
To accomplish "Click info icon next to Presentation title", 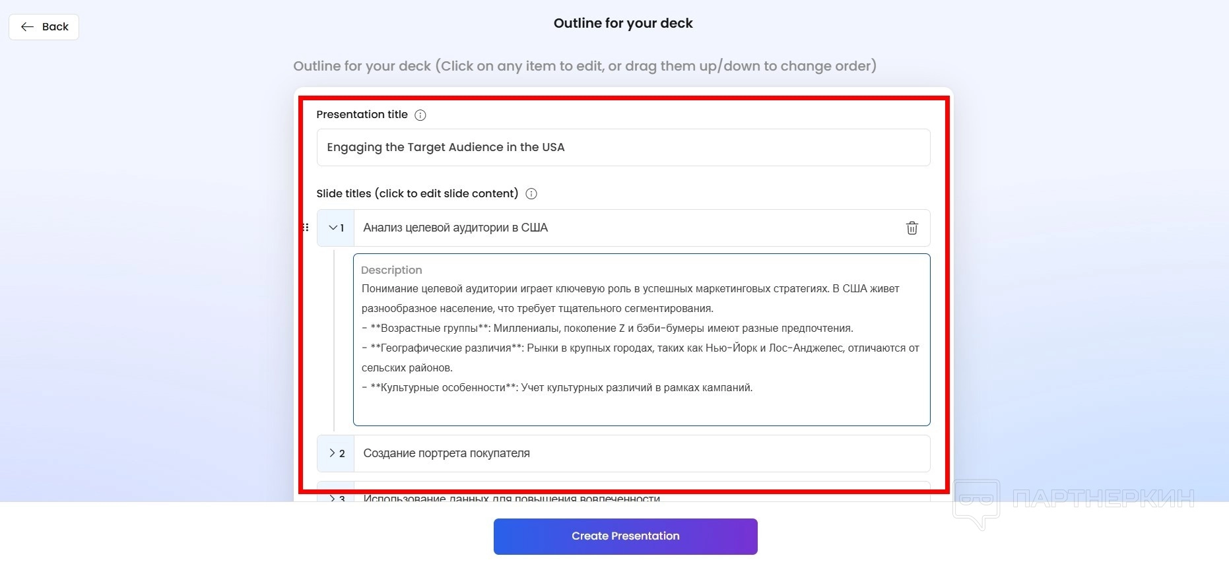I will point(420,115).
